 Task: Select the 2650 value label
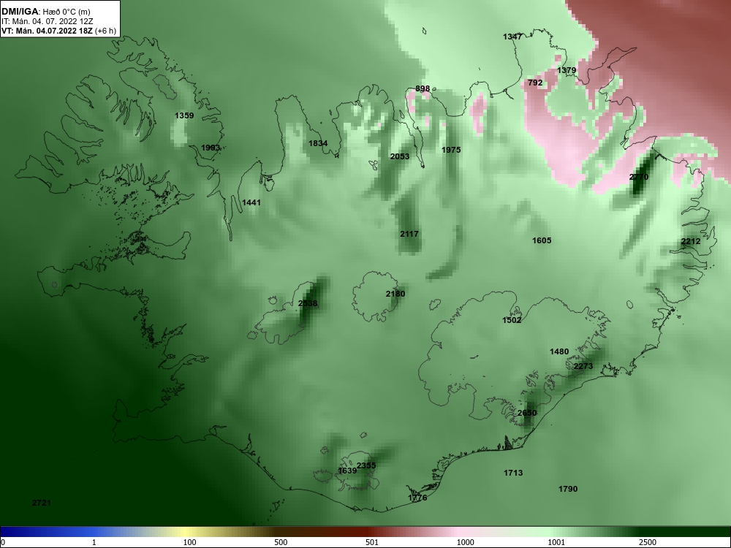point(527,413)
